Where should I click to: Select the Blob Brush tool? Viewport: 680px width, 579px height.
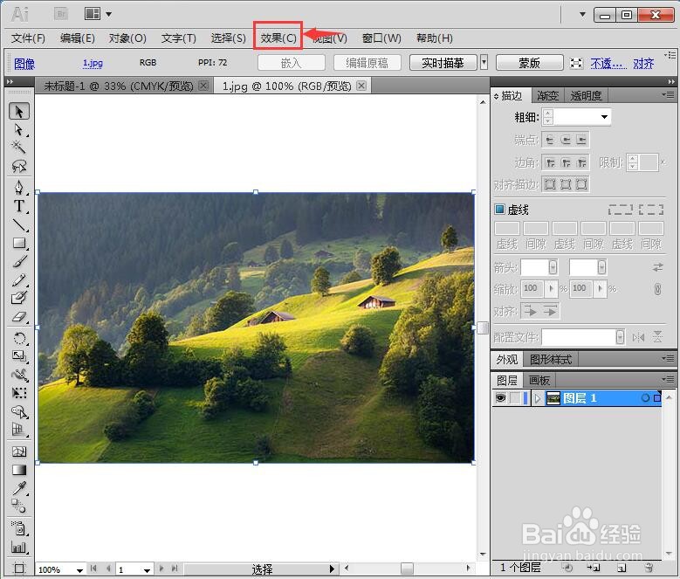click(19, 298)
